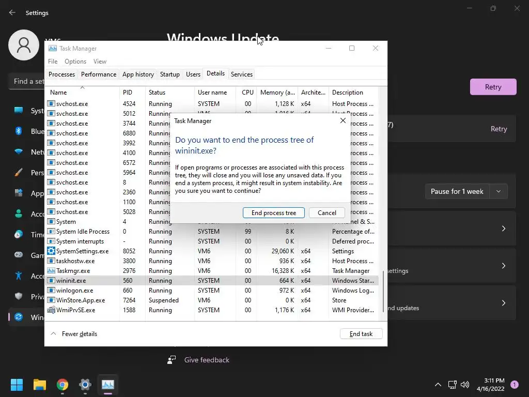Click the Taskmgr.exe process icon
529x397 pixels.
pyautogui.click(x=51, y=270)
